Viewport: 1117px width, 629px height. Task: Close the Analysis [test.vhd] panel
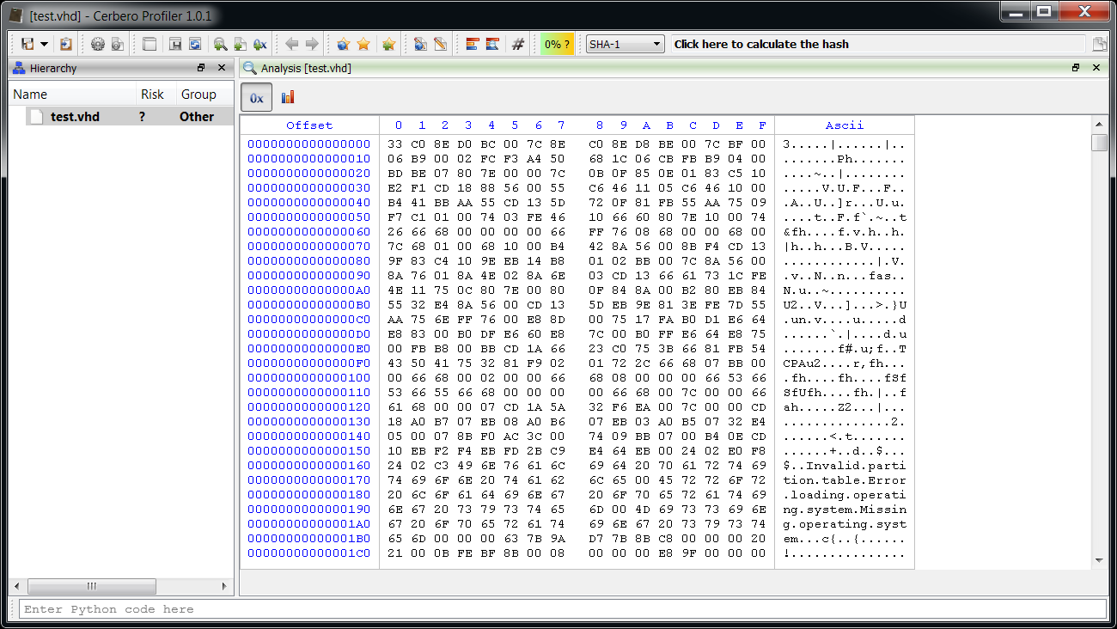point(1096,68)
